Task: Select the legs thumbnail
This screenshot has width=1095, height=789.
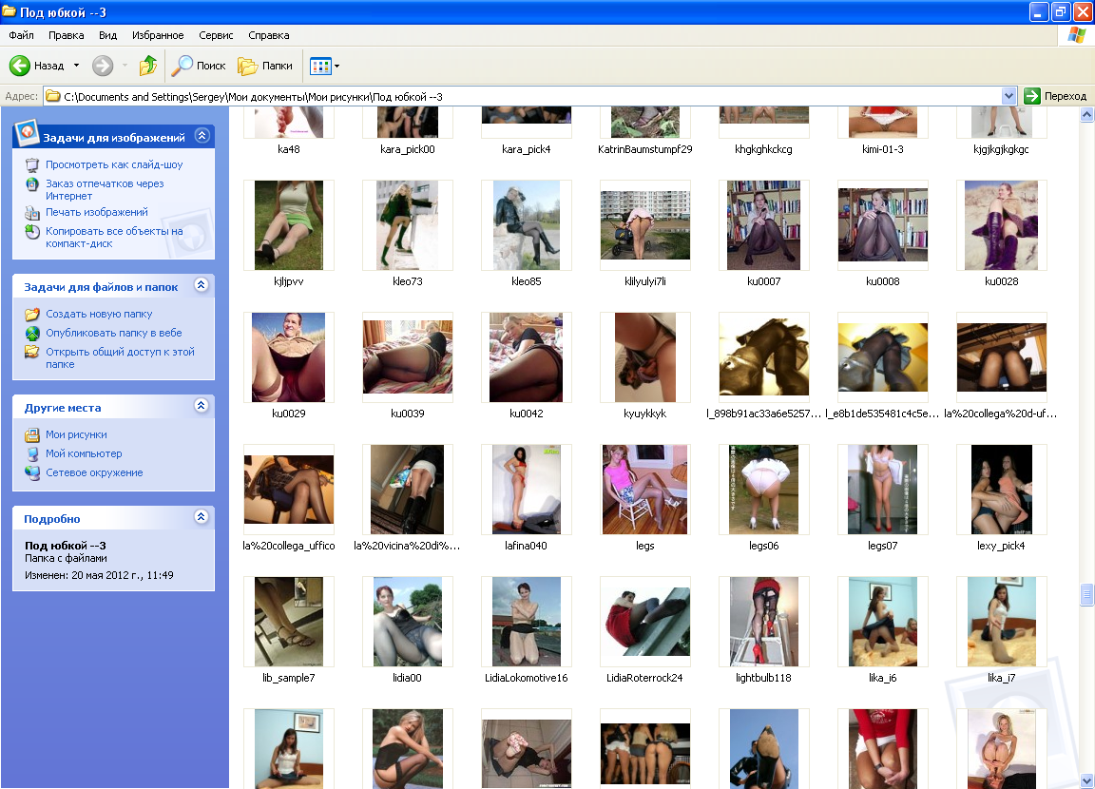Action: point(645,490)
